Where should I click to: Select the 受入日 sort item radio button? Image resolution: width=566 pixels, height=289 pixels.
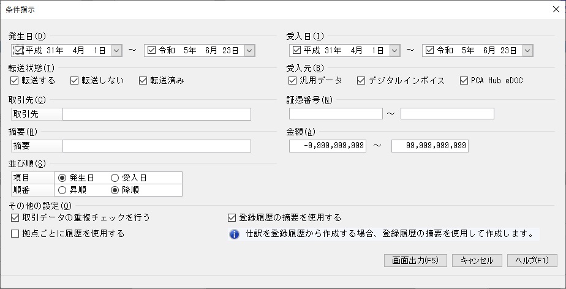coord(115,178)
